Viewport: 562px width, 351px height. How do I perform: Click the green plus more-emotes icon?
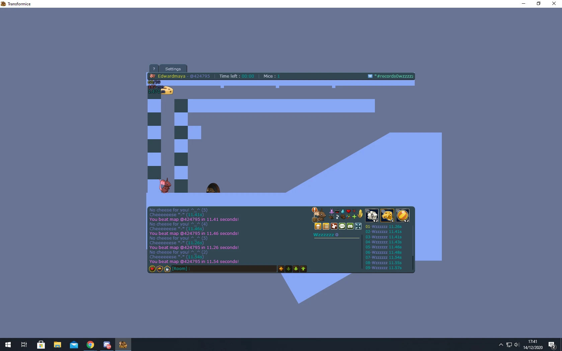354,217
